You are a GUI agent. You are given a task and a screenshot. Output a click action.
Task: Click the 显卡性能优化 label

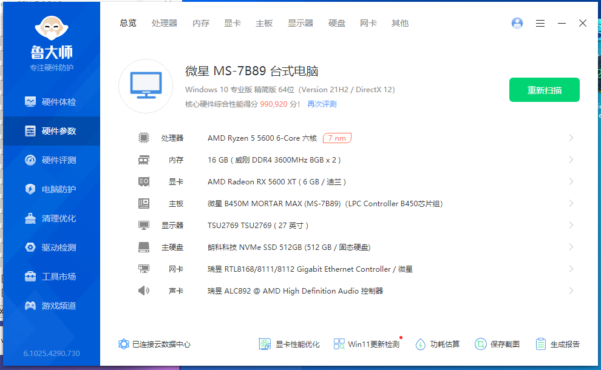point(297,344)
